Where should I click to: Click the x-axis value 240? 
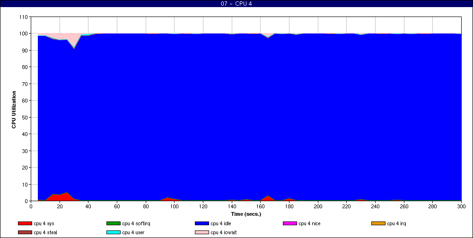375,206
